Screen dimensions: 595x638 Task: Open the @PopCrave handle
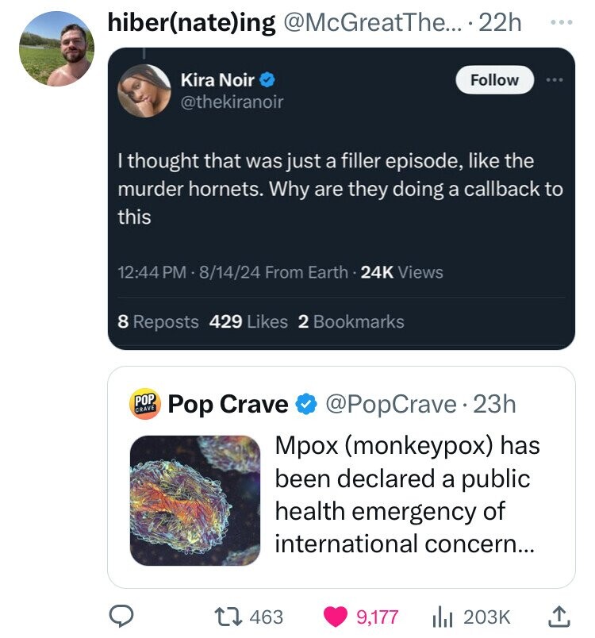[391, 404]
